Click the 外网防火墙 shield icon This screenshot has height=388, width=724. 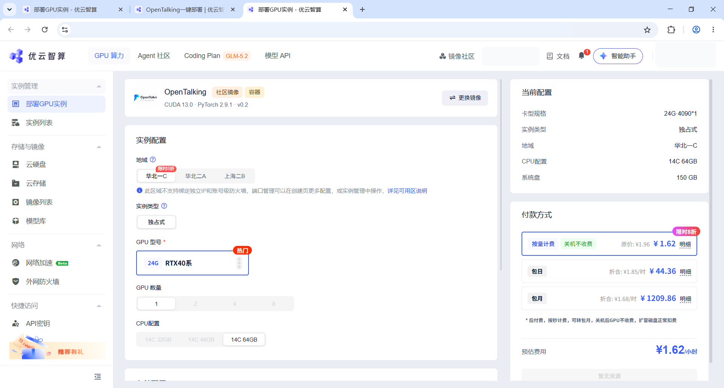coord(16,282)
